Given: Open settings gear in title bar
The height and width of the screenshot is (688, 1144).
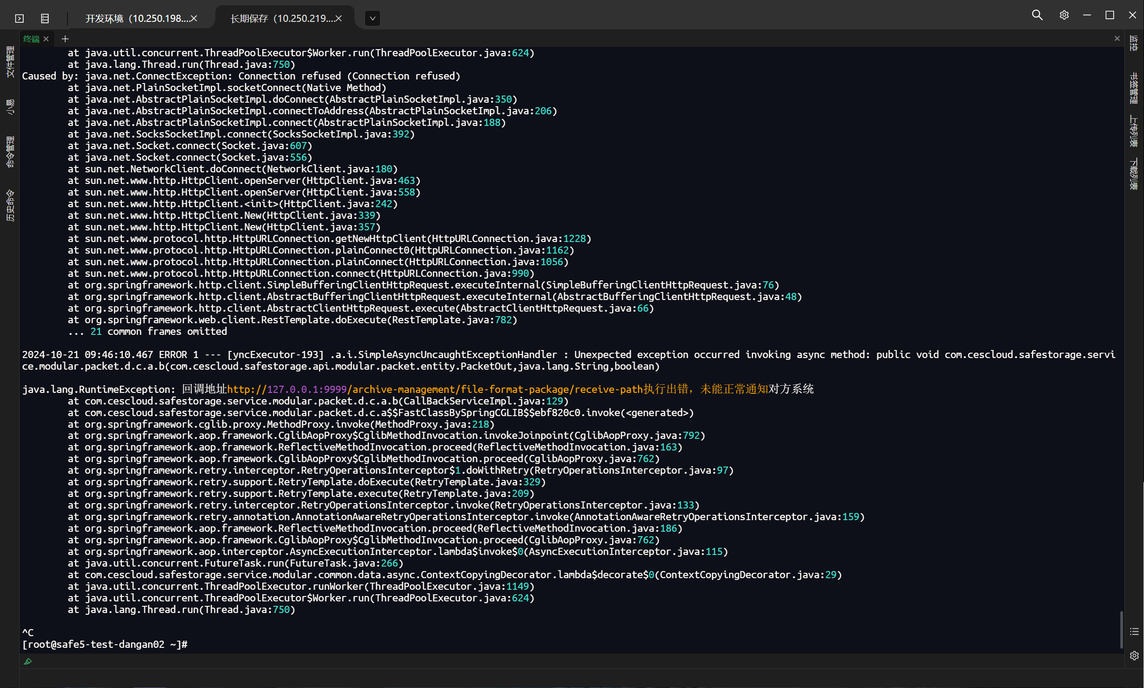Looking at the screenshot, I should [x=1064, y=15].
